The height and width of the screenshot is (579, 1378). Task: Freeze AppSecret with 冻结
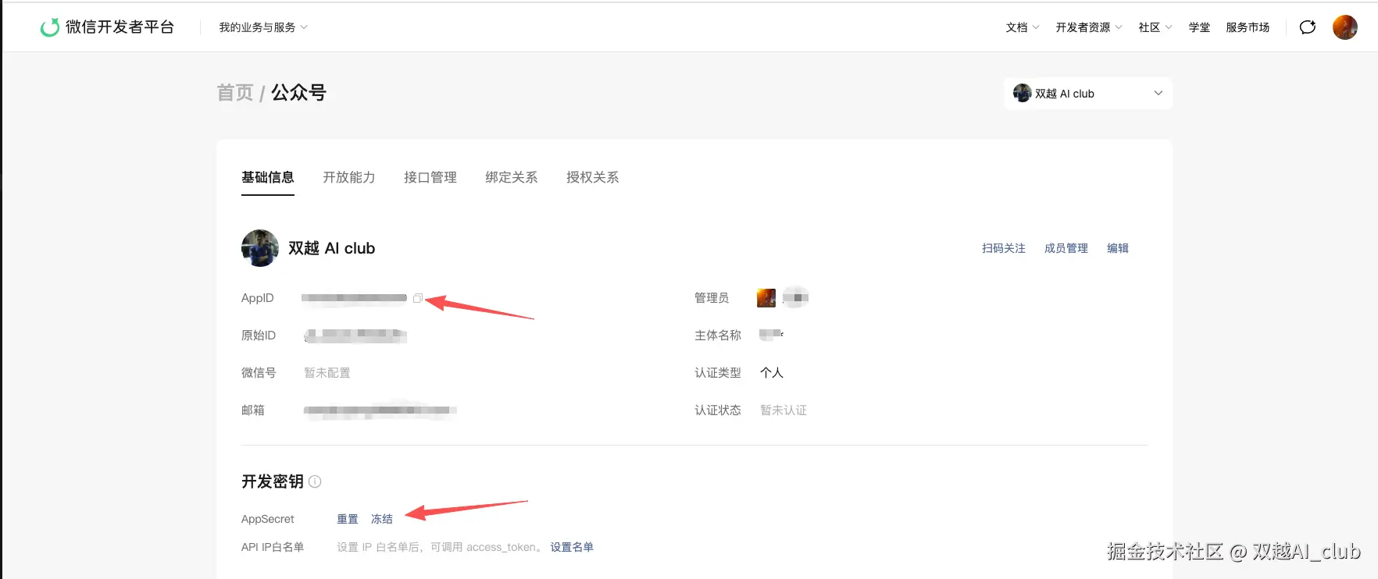[x=382, y=519]
